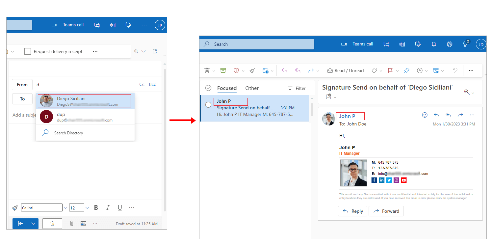The height and width of the screenshot is (247, 493).
Task: Enable the Request delivery receipt checkbox
Action: click(28, 51)
